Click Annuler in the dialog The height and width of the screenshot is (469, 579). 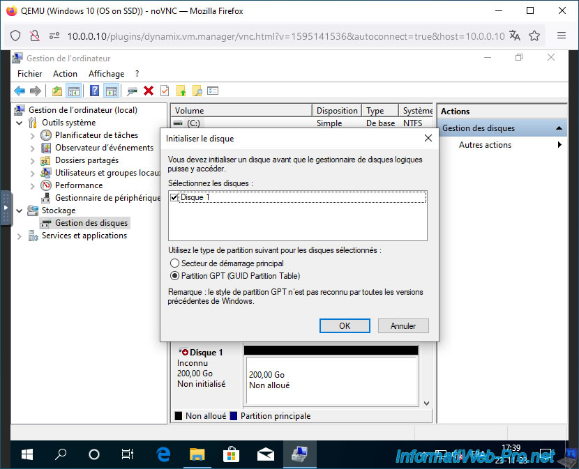pyautogui.click(x=403, y=326)
